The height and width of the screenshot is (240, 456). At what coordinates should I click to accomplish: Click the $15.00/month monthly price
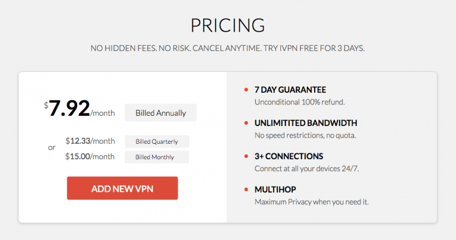(90, 156)
